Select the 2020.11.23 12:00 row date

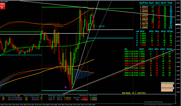(131, 52)
